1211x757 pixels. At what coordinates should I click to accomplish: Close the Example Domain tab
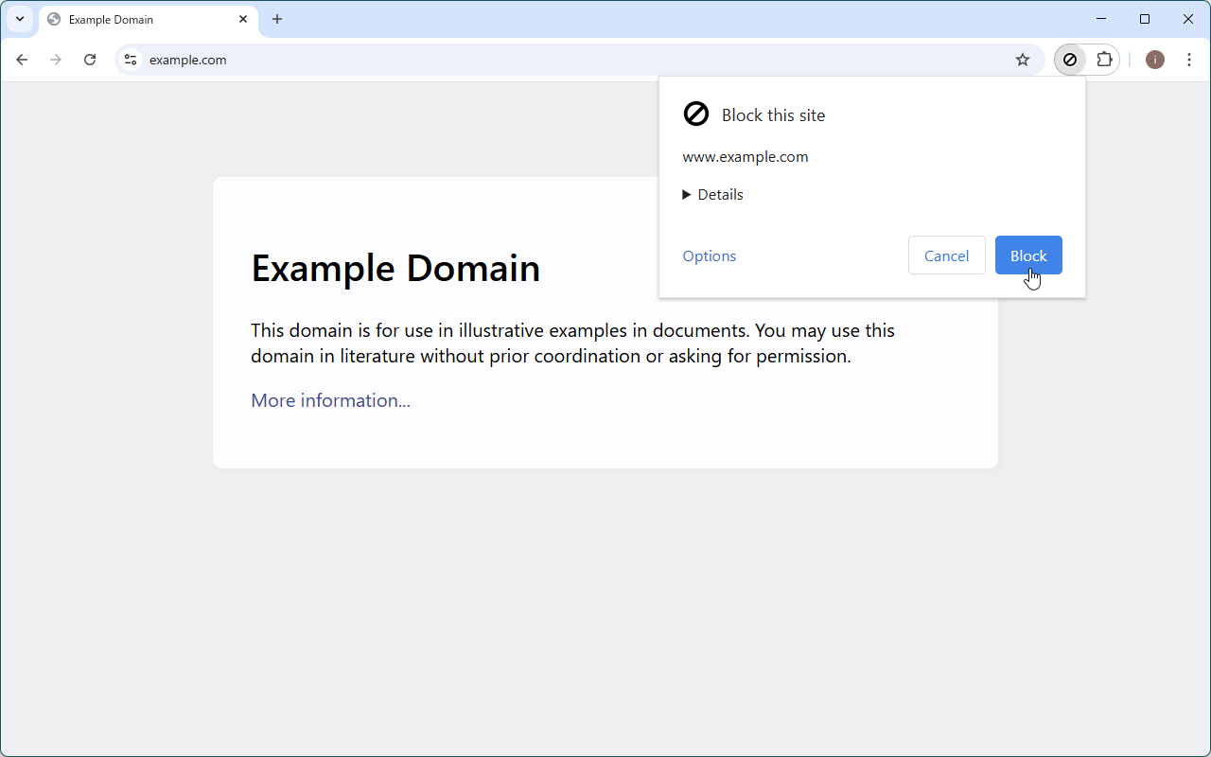243,19
